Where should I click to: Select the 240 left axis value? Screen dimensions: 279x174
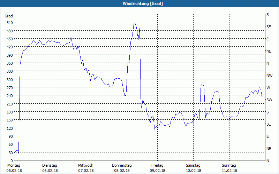10,96
